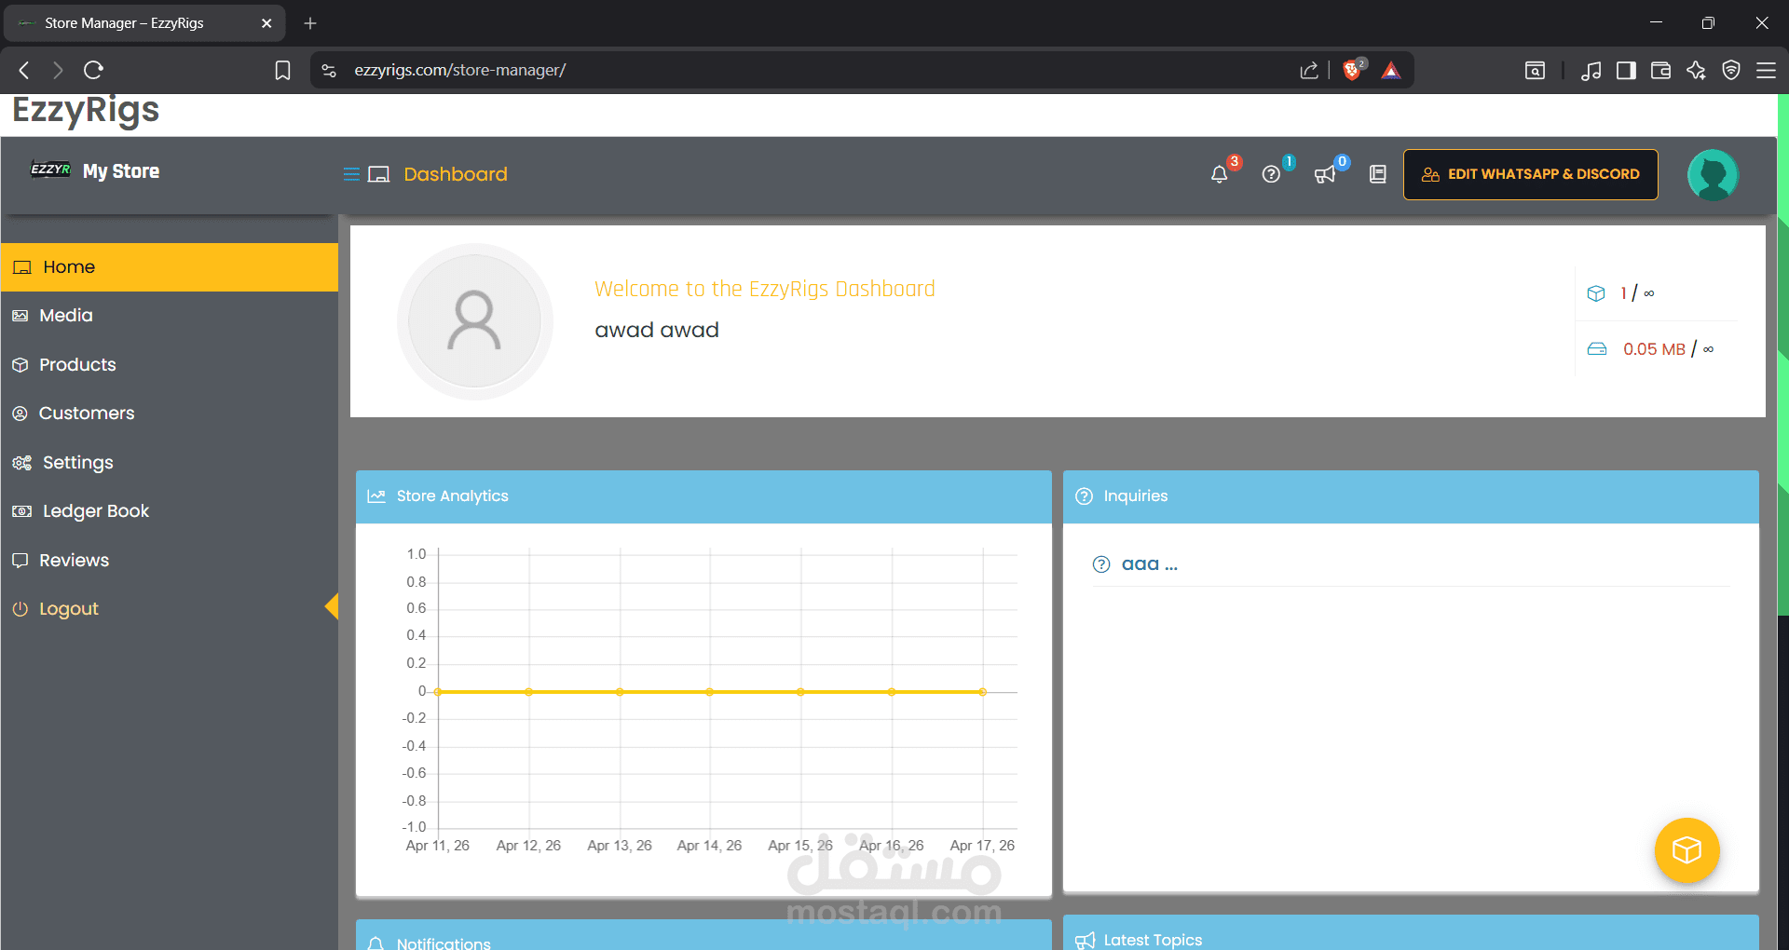This screenshot has width=1789, height=950.
Task: Open the browser main menu icon
Action: [1766, 70]
